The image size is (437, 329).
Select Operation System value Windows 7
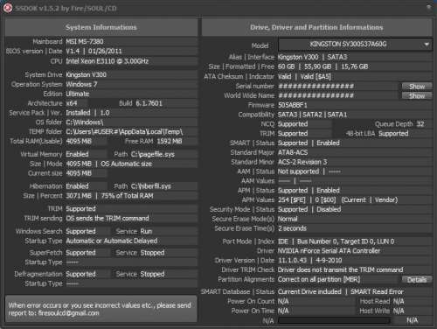[81, 85]
